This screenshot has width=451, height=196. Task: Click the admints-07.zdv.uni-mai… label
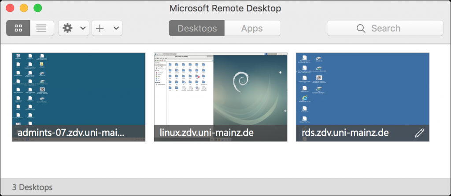pos(71,133)
